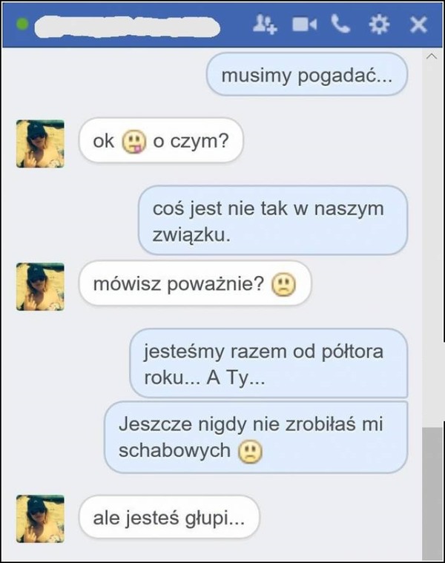The image size is (445, 563).
Task: Select the 'jesteśmy razem od półtora' message
Action: pyautogui.click(x=268, y=363)
